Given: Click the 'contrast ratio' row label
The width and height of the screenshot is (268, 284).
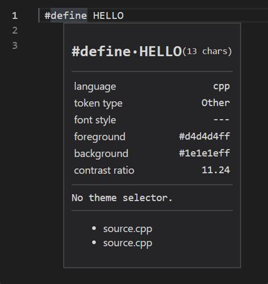Looking at the screenshot, I should pyautogui.click(x=104, y=171).
